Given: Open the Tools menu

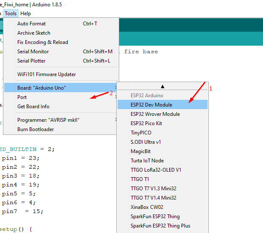Looking at the screenshot, I should (x=11, y=14).
